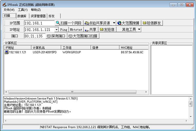
Task: Switch to the 数据库 database tab
Action: coord(22,16)
